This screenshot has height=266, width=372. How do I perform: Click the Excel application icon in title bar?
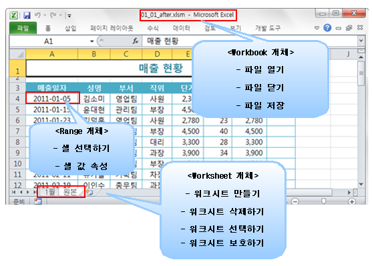pos(14,15)
